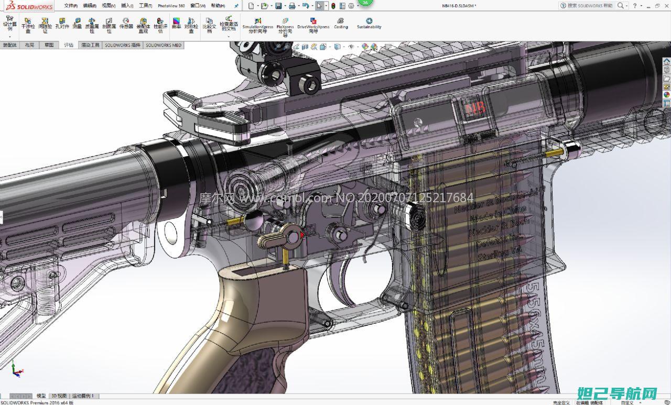
Task: Switch to the 渲染工具 tab
Action: 90,45
